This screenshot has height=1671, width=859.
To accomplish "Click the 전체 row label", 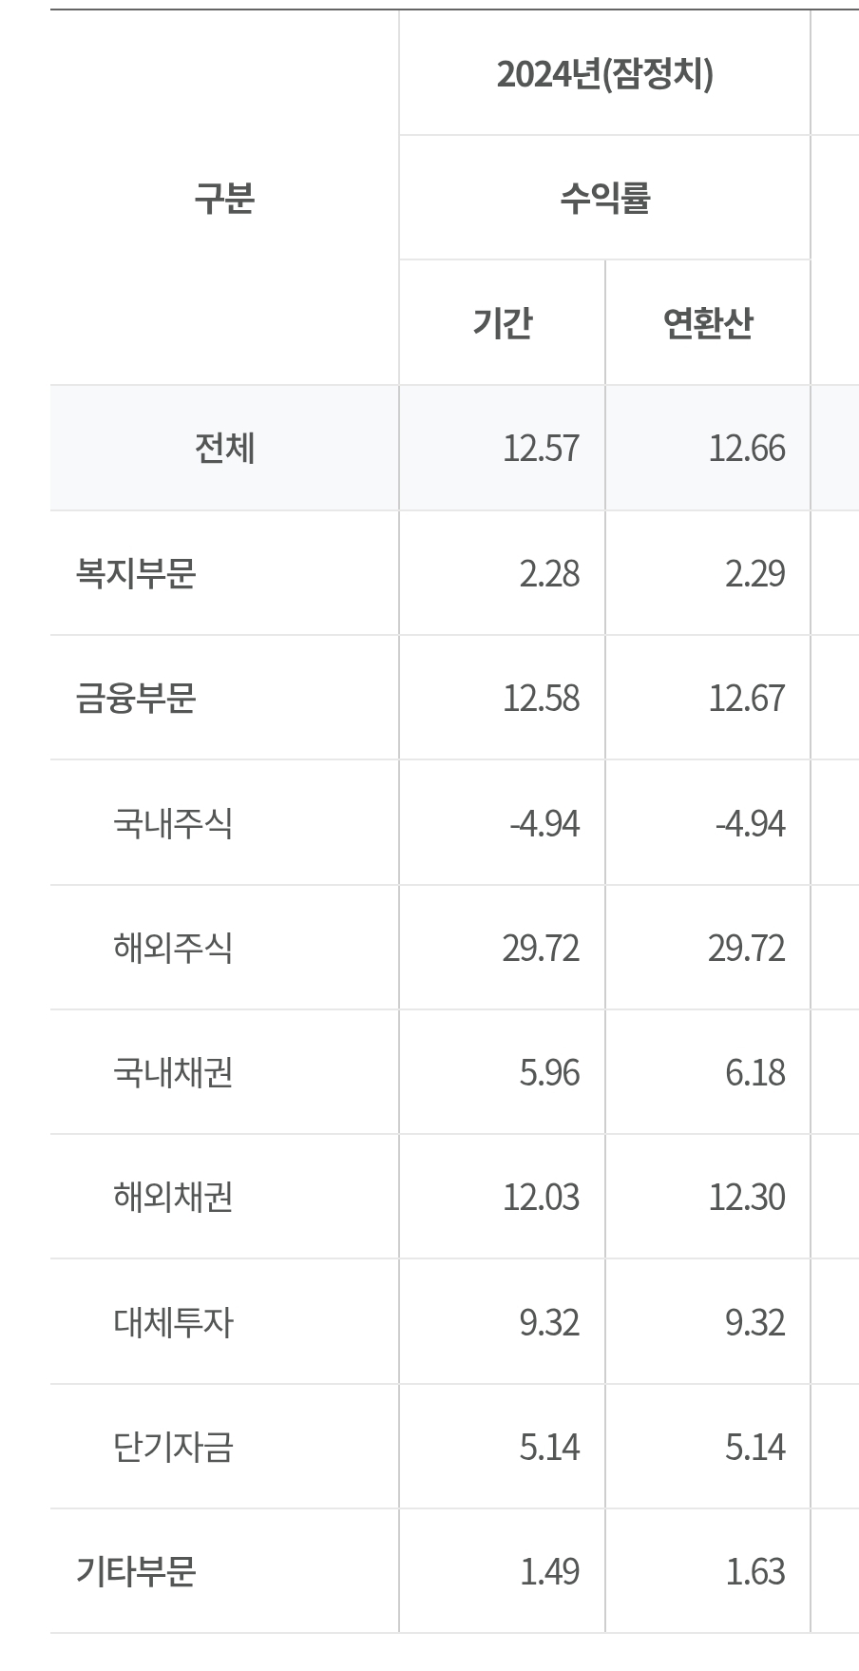I will tap(224, 448).
